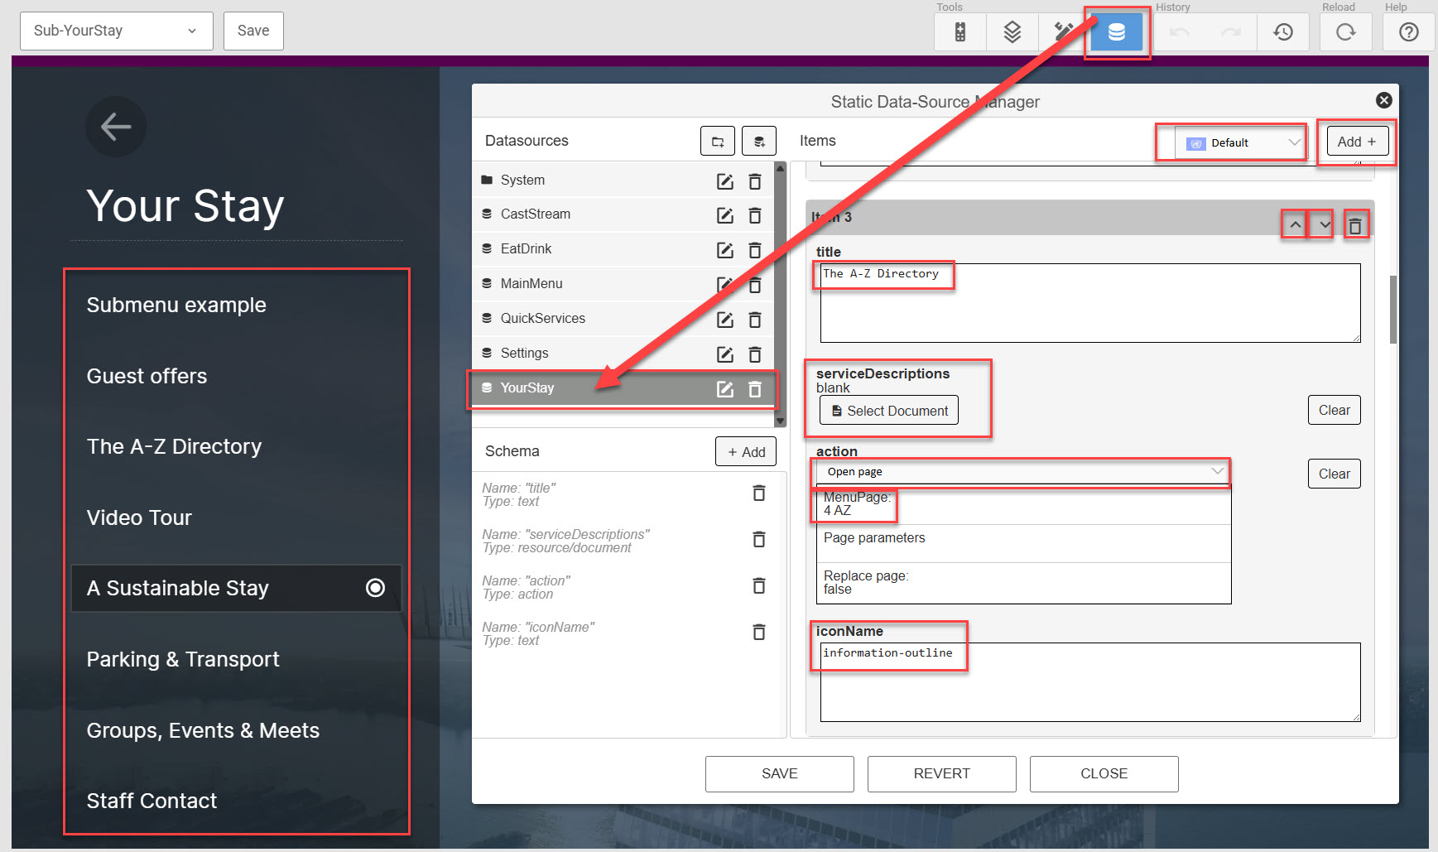Open the Sub-YourStay page dropdown

(116, 31)
